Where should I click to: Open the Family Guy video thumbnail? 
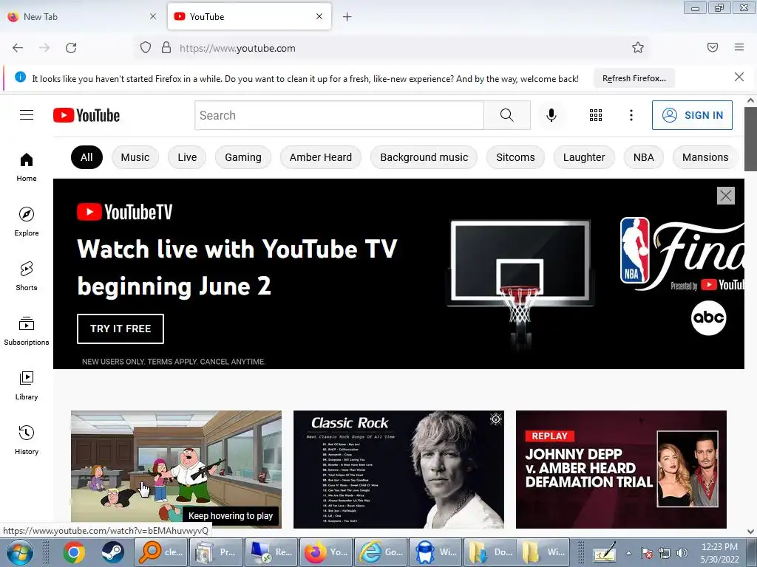[x=176, y=469]
